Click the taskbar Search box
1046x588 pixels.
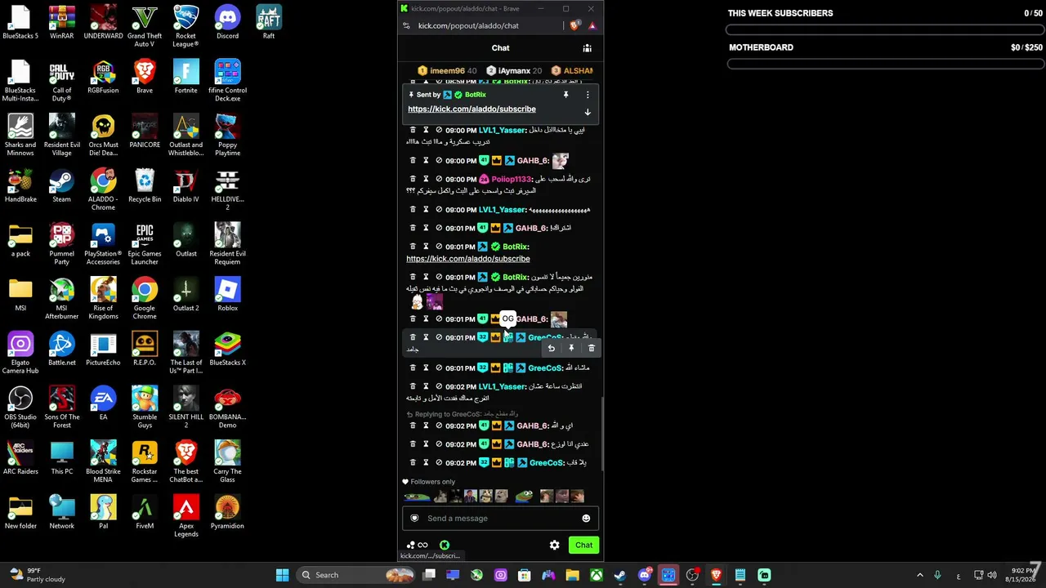356,575
